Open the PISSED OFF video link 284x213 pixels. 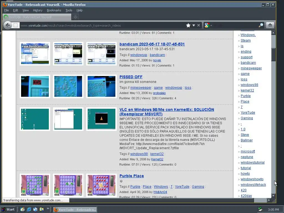(131, 77)
